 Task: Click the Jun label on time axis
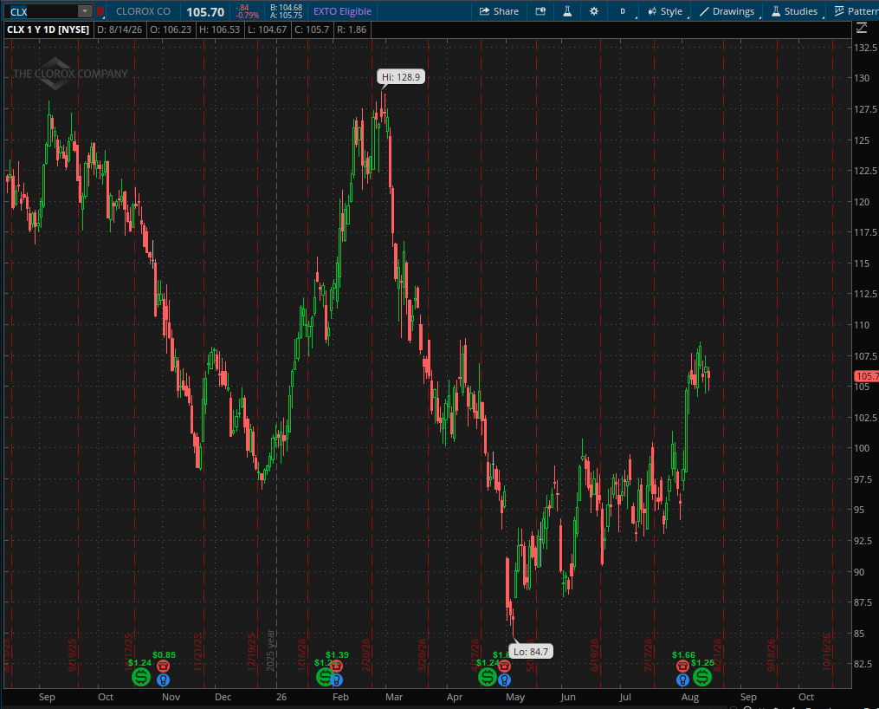point(568,697)
